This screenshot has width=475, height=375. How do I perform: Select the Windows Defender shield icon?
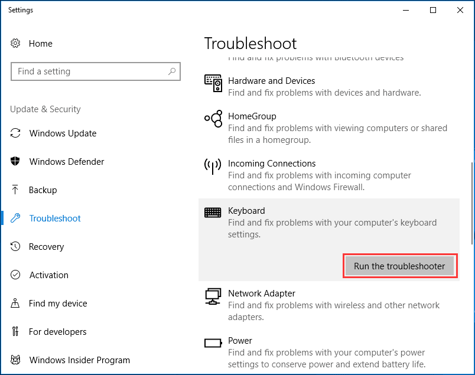click(17, 162)
